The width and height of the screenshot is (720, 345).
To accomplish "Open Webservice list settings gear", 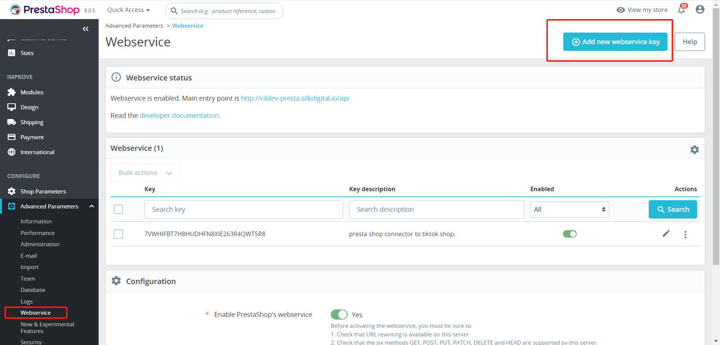I will pos(695,149).
